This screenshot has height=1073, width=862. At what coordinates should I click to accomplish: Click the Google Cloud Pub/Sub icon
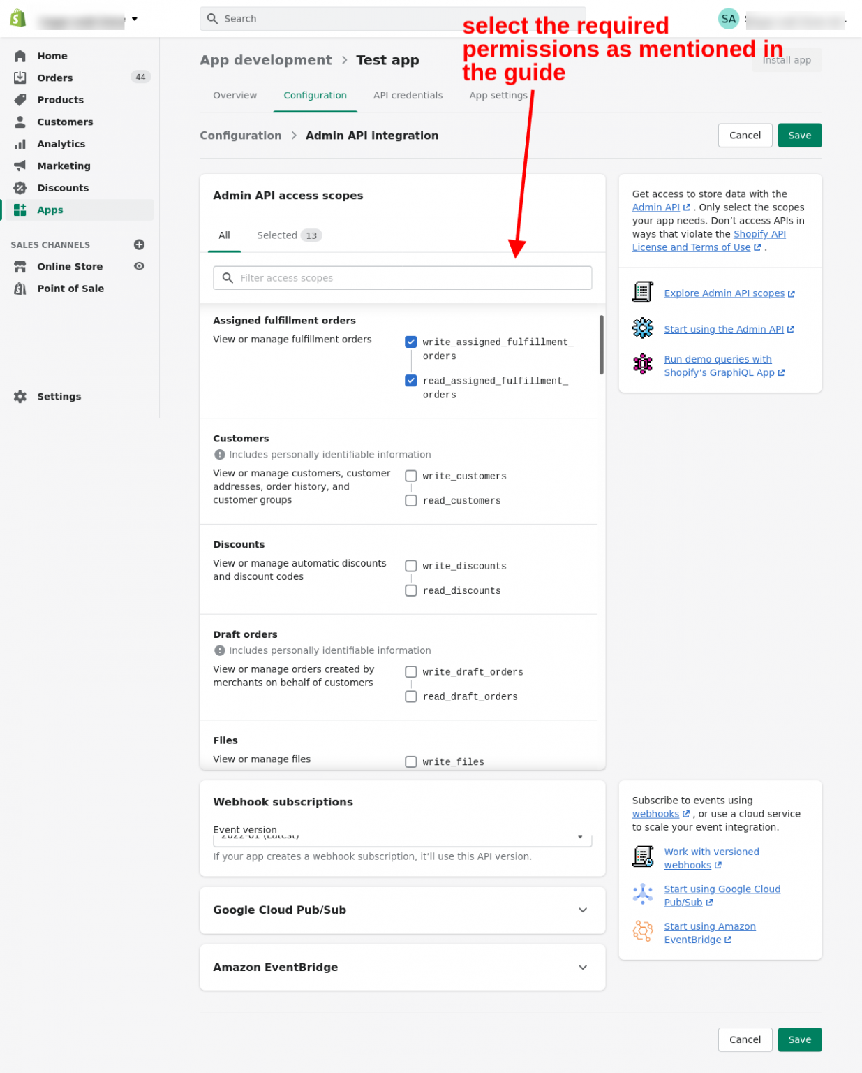[x=642, y=893]
